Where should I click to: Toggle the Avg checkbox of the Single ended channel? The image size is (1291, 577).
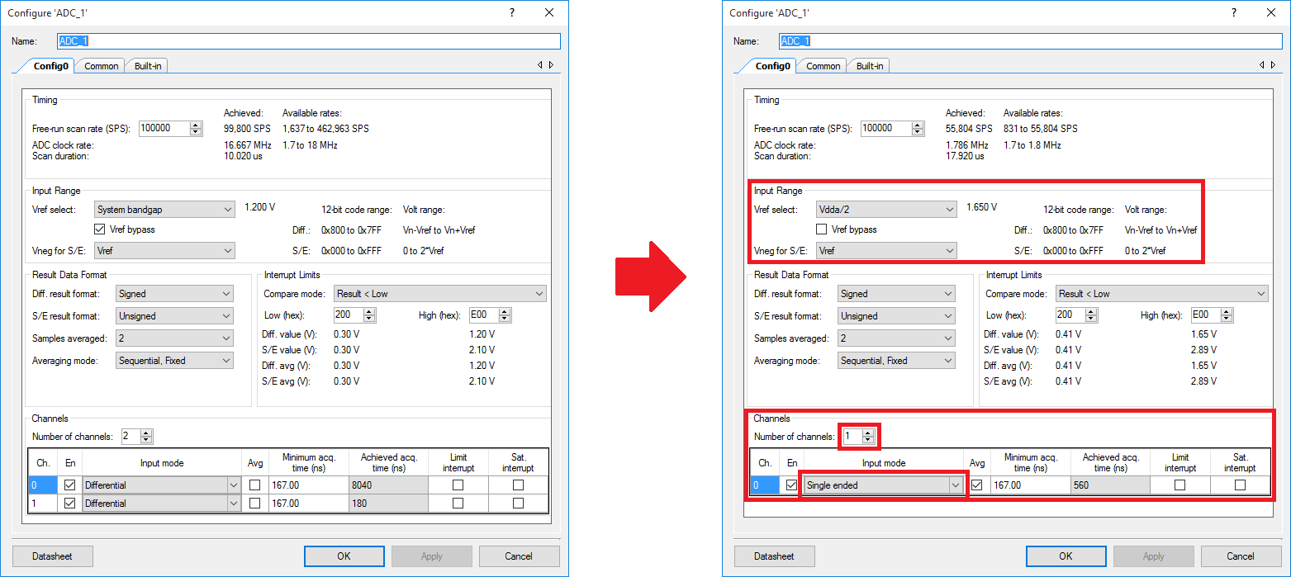(977, 485)
